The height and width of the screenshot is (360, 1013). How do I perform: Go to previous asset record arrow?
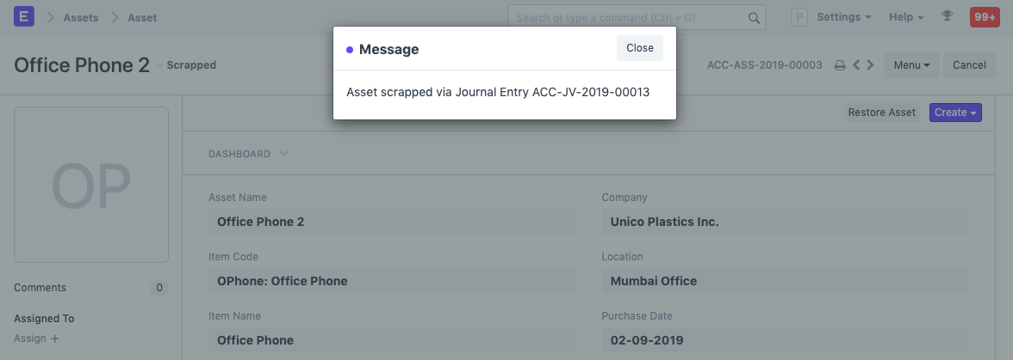856,65
